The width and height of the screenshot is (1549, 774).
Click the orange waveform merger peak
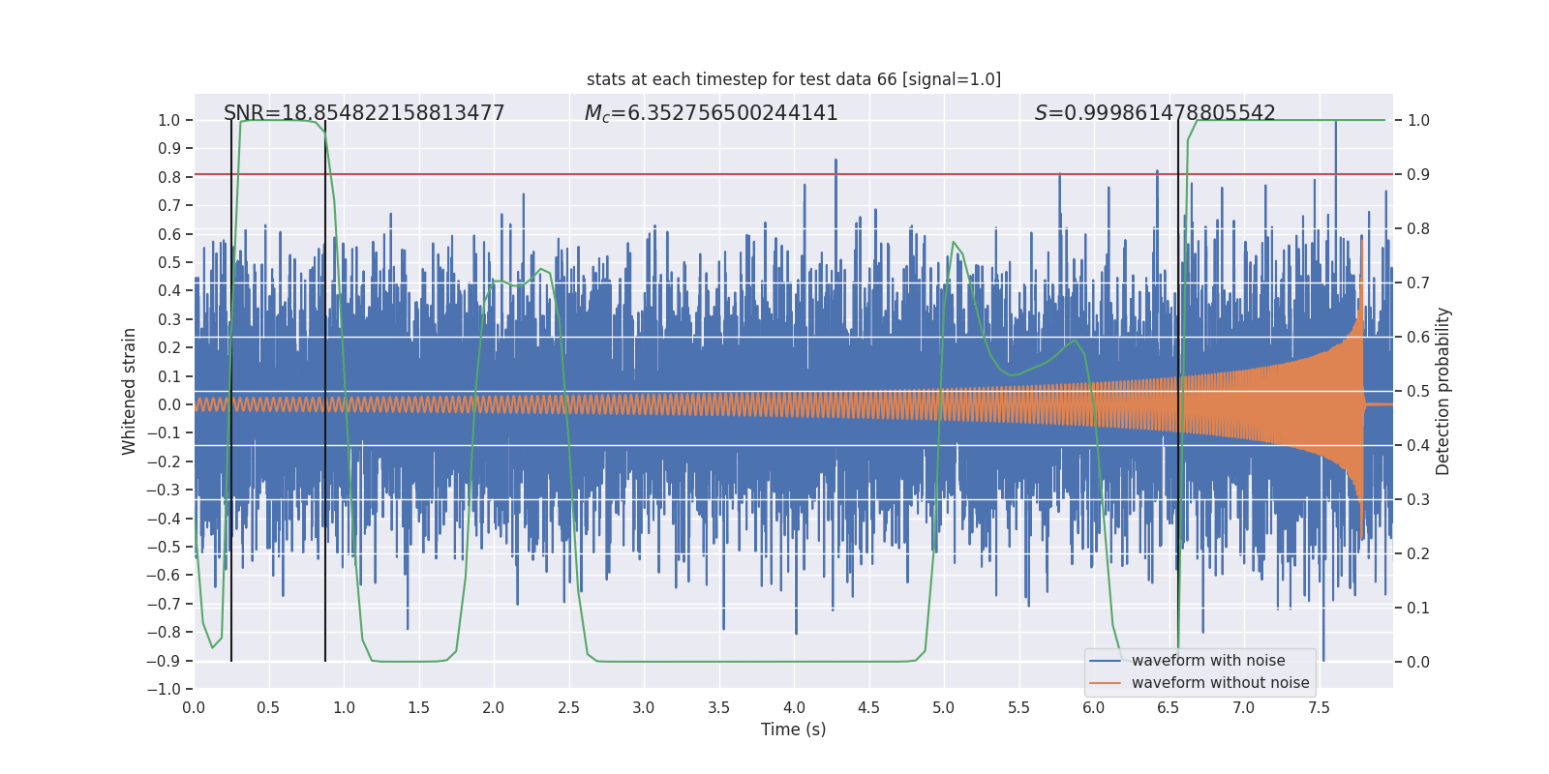tap(1362, 242)
